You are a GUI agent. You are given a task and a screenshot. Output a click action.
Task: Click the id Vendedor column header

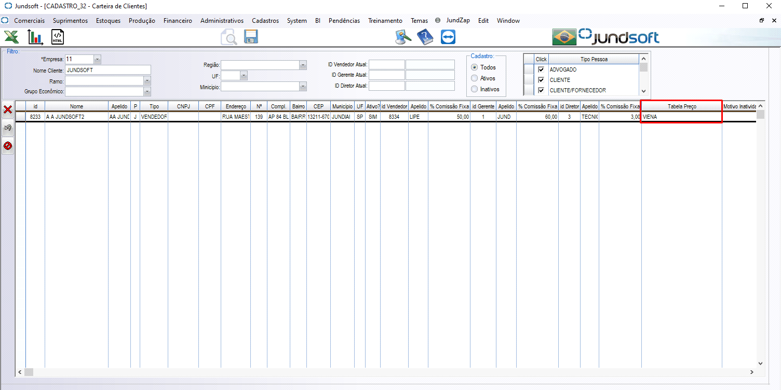pos(394,106)
